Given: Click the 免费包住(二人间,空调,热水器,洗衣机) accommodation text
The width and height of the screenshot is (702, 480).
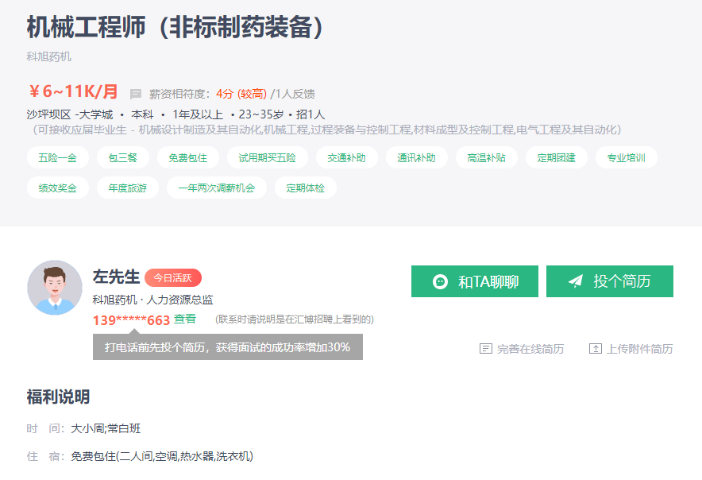Looking at the screenshot, I should tap(162, 456).
